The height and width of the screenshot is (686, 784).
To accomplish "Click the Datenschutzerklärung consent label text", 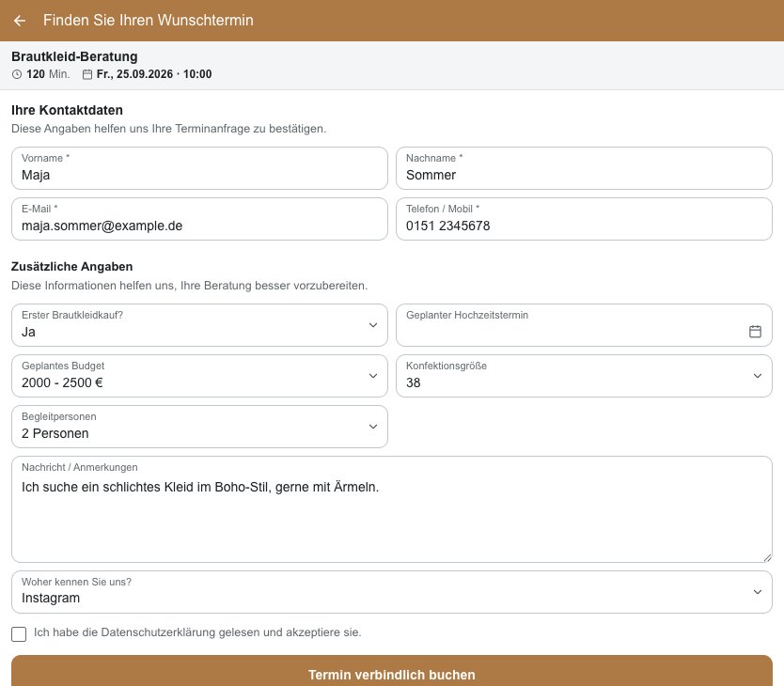I will click(197, 632).
